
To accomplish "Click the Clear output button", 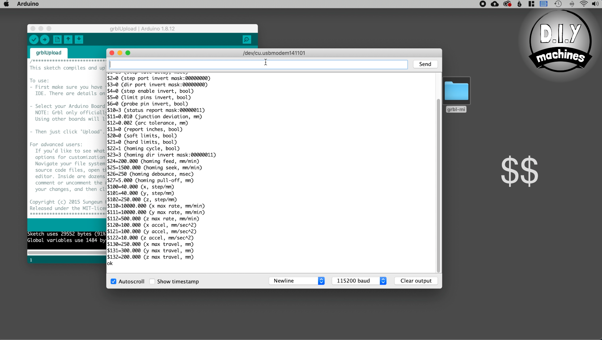I will tap(416, 281).
